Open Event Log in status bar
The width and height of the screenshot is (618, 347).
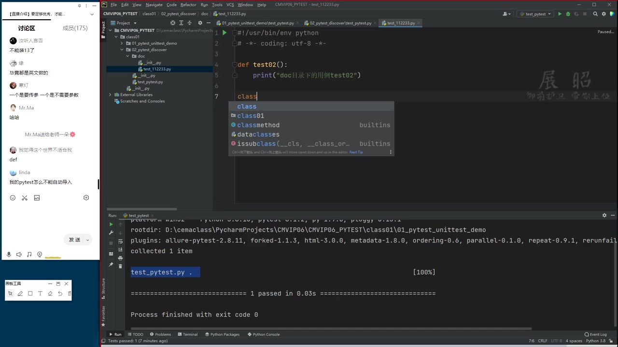point(595,334)
